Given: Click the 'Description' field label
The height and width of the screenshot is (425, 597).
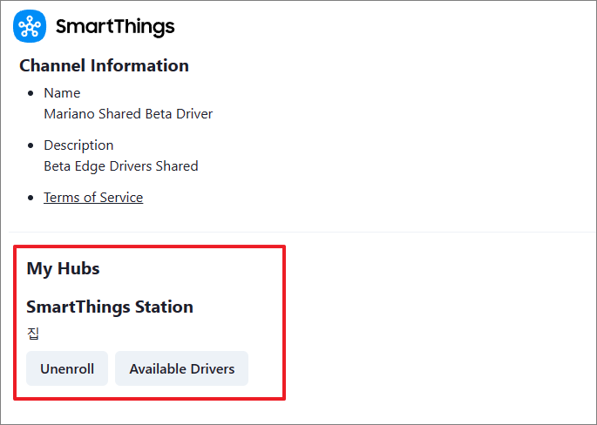Looking at the screenshot, I should click(x=78, y=145).
